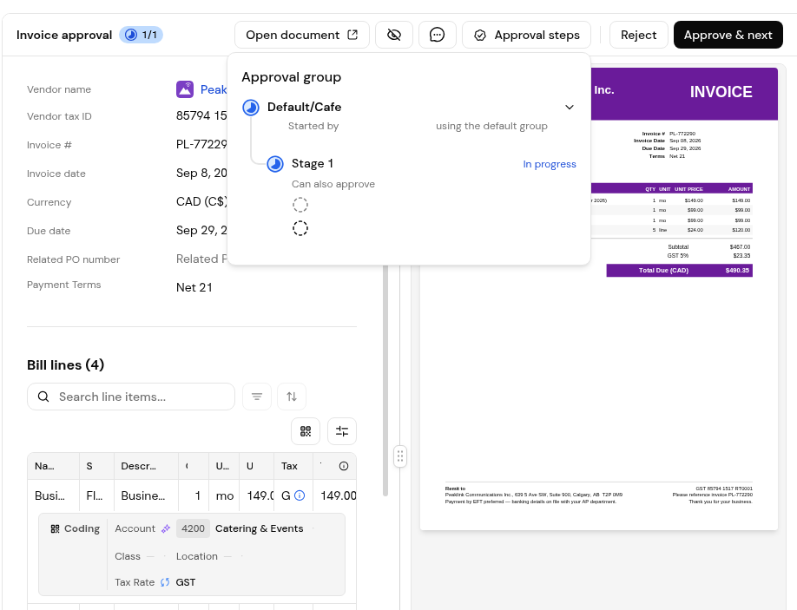Viewport: 797px width, 610px height.
Task: Open the Peak vendor name link
Action: pos(214,90)
